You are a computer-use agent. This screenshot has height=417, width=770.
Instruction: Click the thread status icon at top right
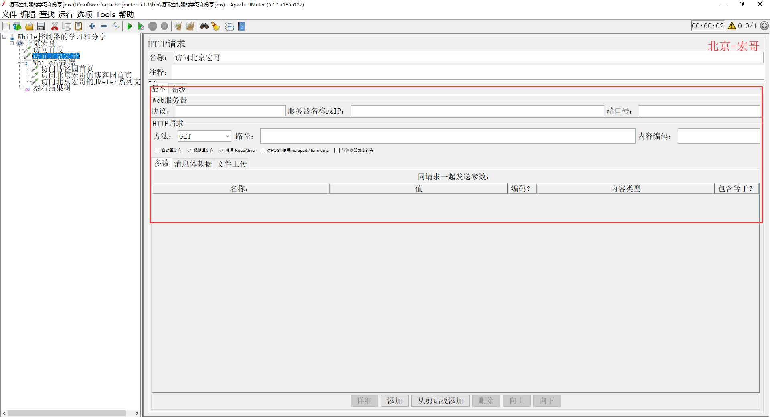tap(764, 26)
